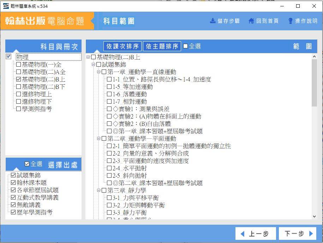Uncheck 歷年學測指考 source
This screenshot has width=323, height=243.
click(x=13, y=212)
